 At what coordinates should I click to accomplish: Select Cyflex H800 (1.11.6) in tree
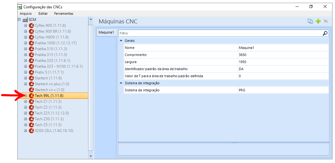click(x=51, y=37)
